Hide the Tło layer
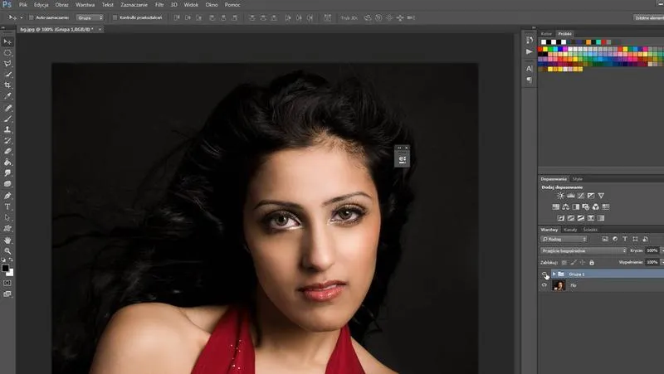The image size is (664, 374). coord(544,285)
